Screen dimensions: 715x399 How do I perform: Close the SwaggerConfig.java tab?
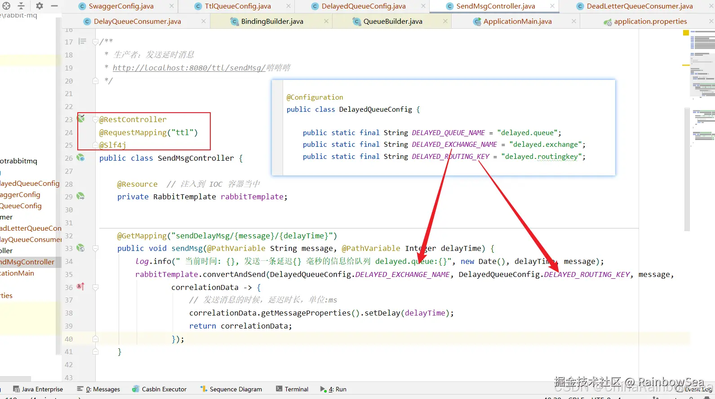tap(172, 6)
